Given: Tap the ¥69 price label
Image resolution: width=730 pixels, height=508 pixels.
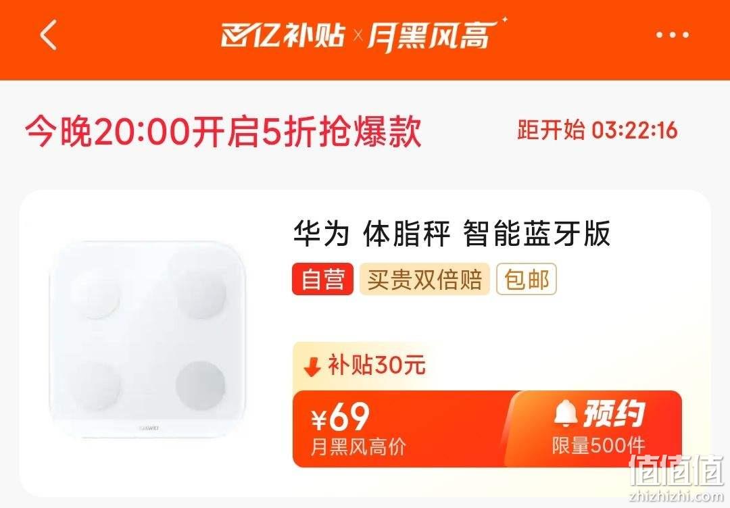Looking at the screenshot, I should click(x=341, y=417).
